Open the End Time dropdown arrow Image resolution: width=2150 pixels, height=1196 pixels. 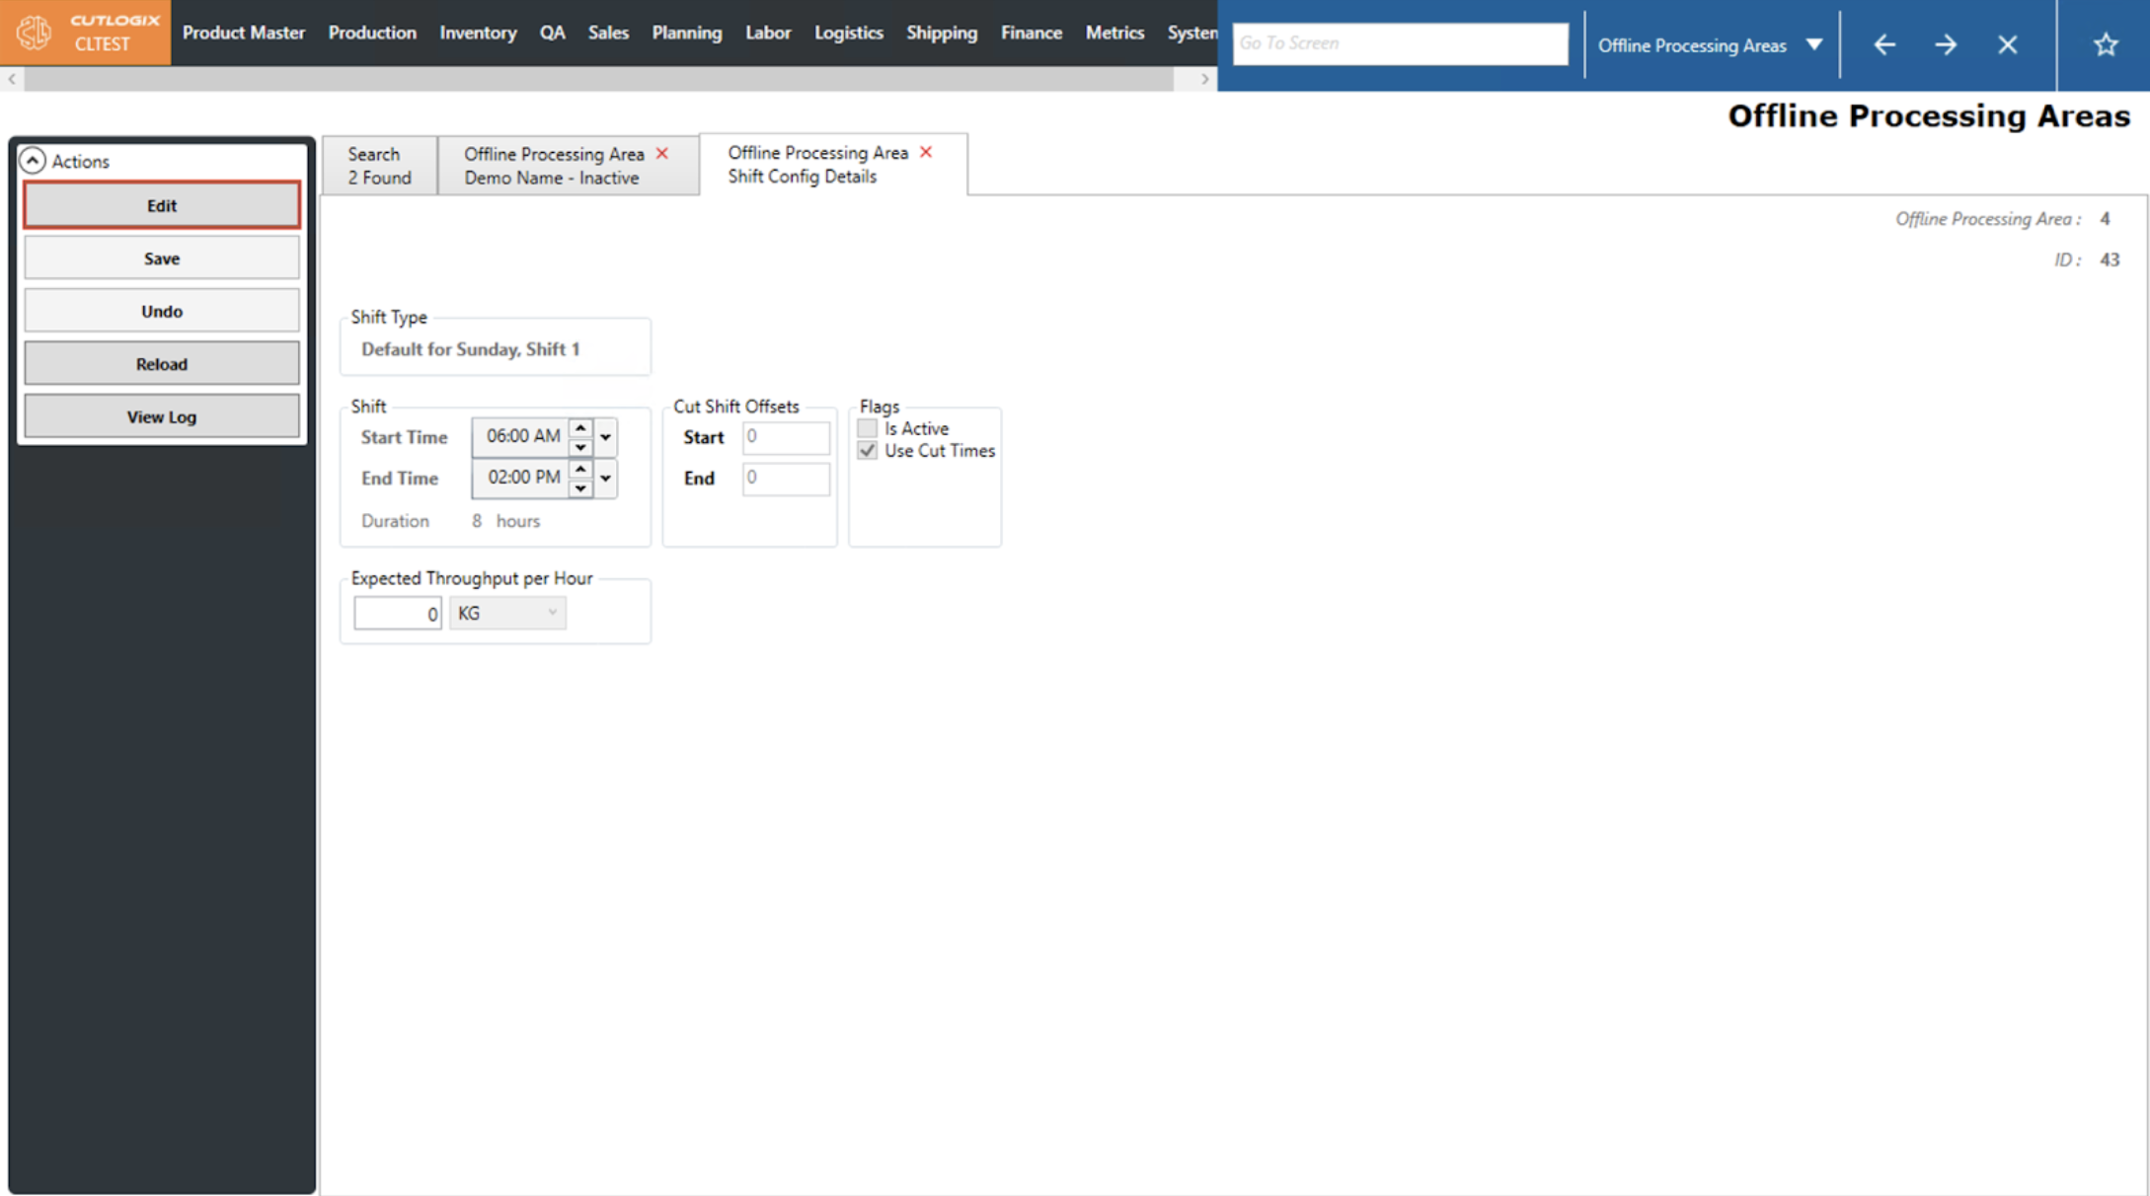pyautogui.click(x=605, y=479)
